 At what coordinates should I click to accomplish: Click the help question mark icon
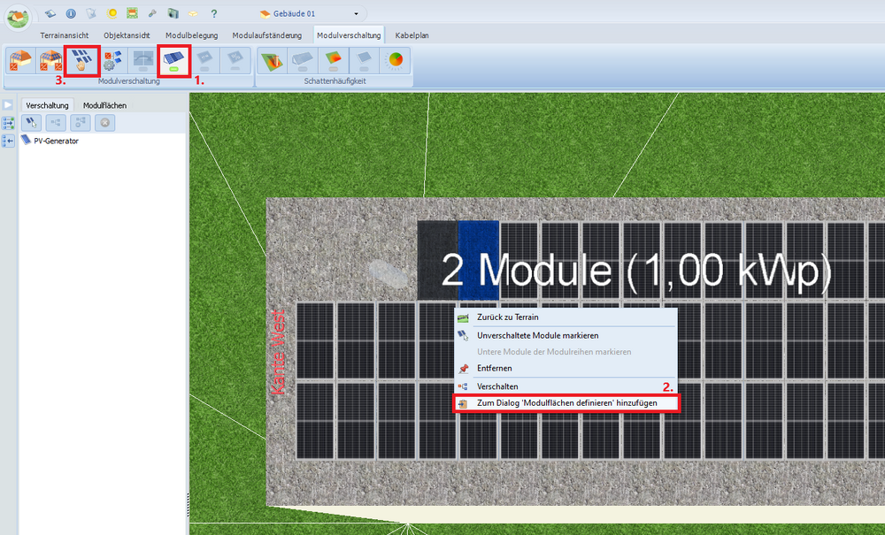(213, 14)
